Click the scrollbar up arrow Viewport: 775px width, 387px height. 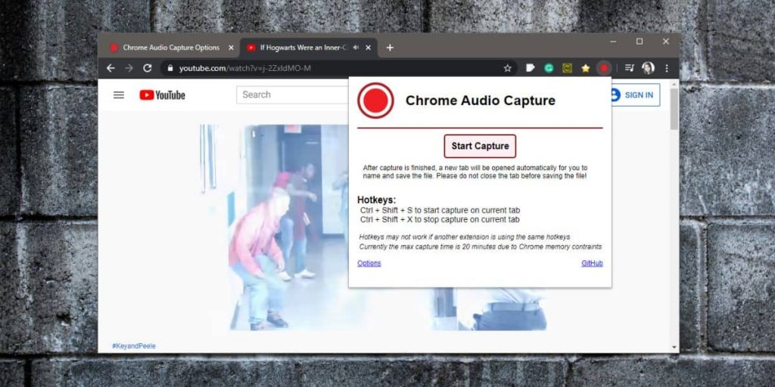(674, 83)
